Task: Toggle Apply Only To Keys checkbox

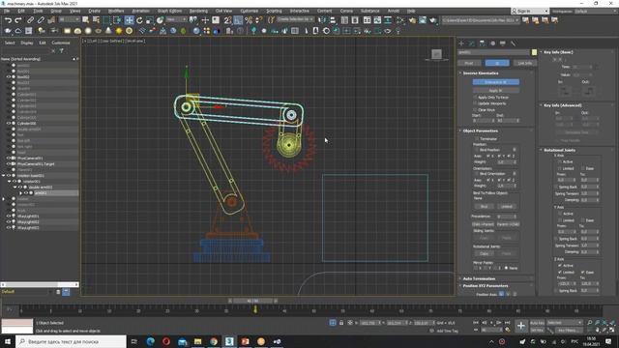Action: [475, 97]
